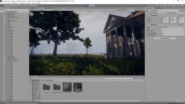
Task: Open the GameObject menu
Action: (15, 3)
